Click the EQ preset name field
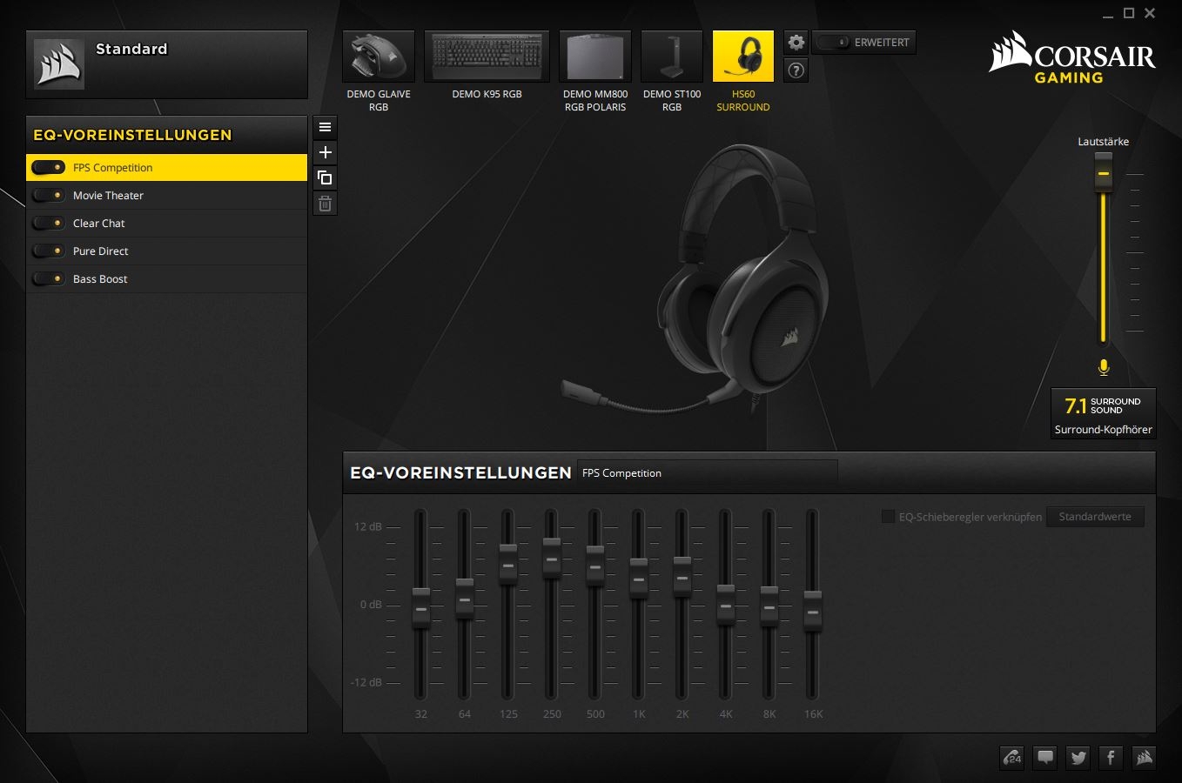This screenshot has width=1182, height=783. pos(707,472)
